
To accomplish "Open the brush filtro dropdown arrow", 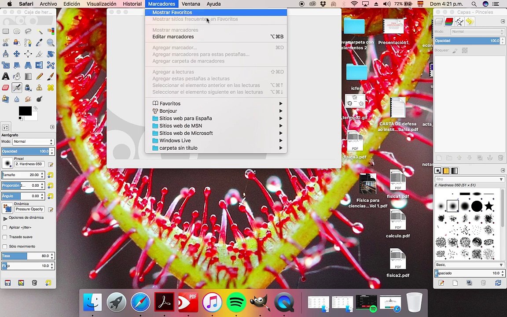I will coord(501,179).
